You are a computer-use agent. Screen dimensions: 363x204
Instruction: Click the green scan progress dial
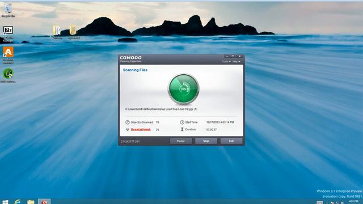point(183,89)
